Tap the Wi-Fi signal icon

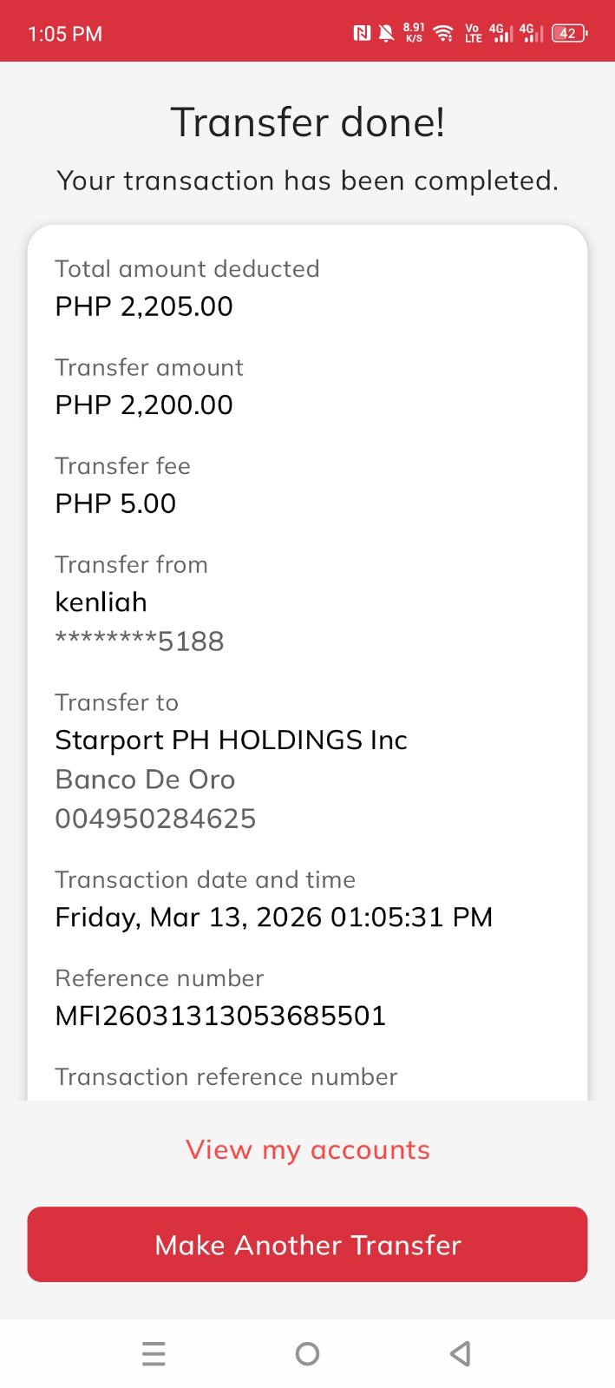click(443, 33)
